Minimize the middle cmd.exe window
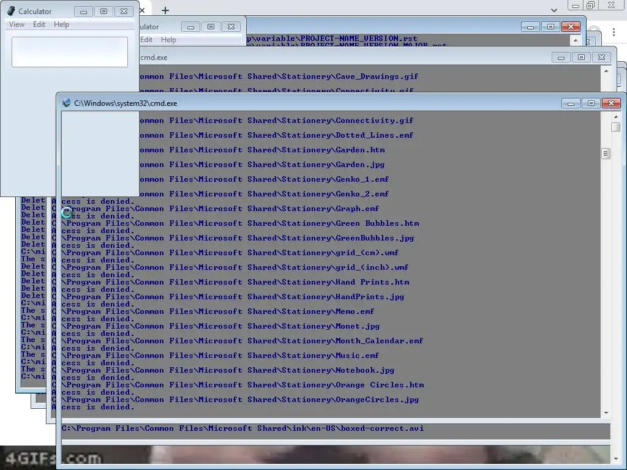 coord(561,58)
